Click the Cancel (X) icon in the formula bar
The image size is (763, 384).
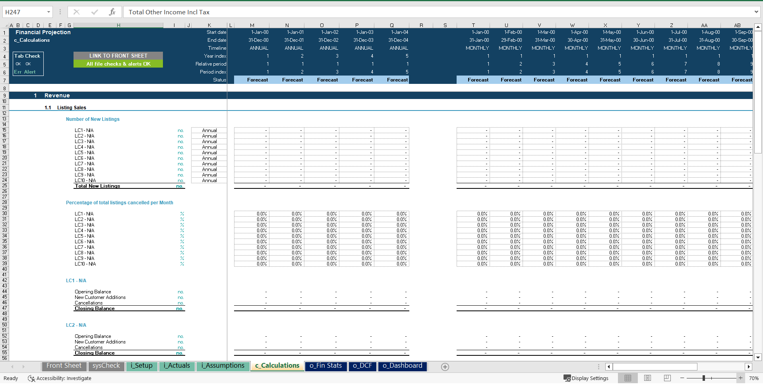click(76, 12)
